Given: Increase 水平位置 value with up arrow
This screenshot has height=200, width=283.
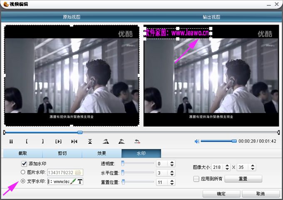Looking at the screenshot, I should [x=172, y=171].
